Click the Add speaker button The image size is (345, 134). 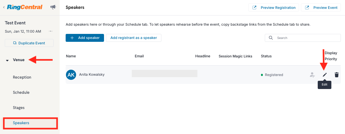tap(85, 38)
